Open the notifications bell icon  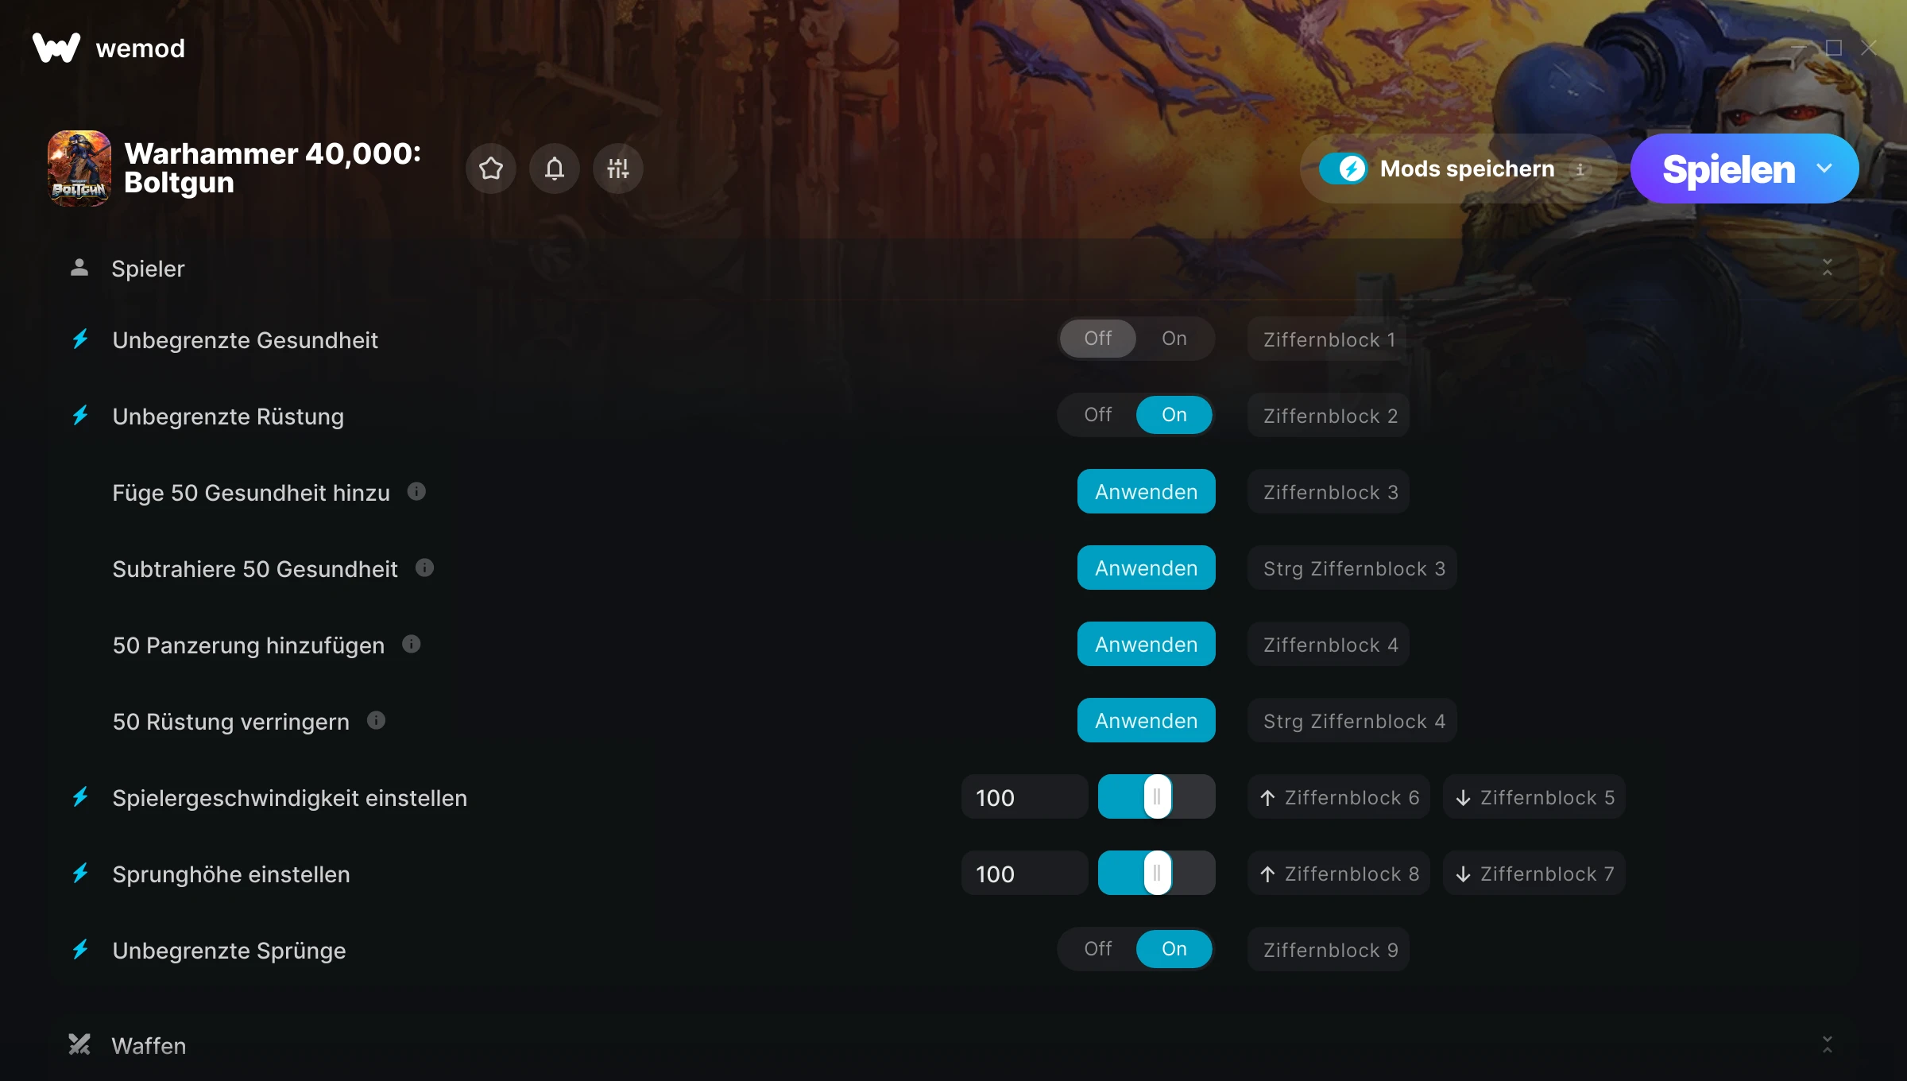click(x=555, y=169)
